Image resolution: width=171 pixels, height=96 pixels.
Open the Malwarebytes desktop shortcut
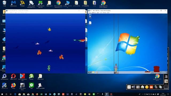click(13, 3)
